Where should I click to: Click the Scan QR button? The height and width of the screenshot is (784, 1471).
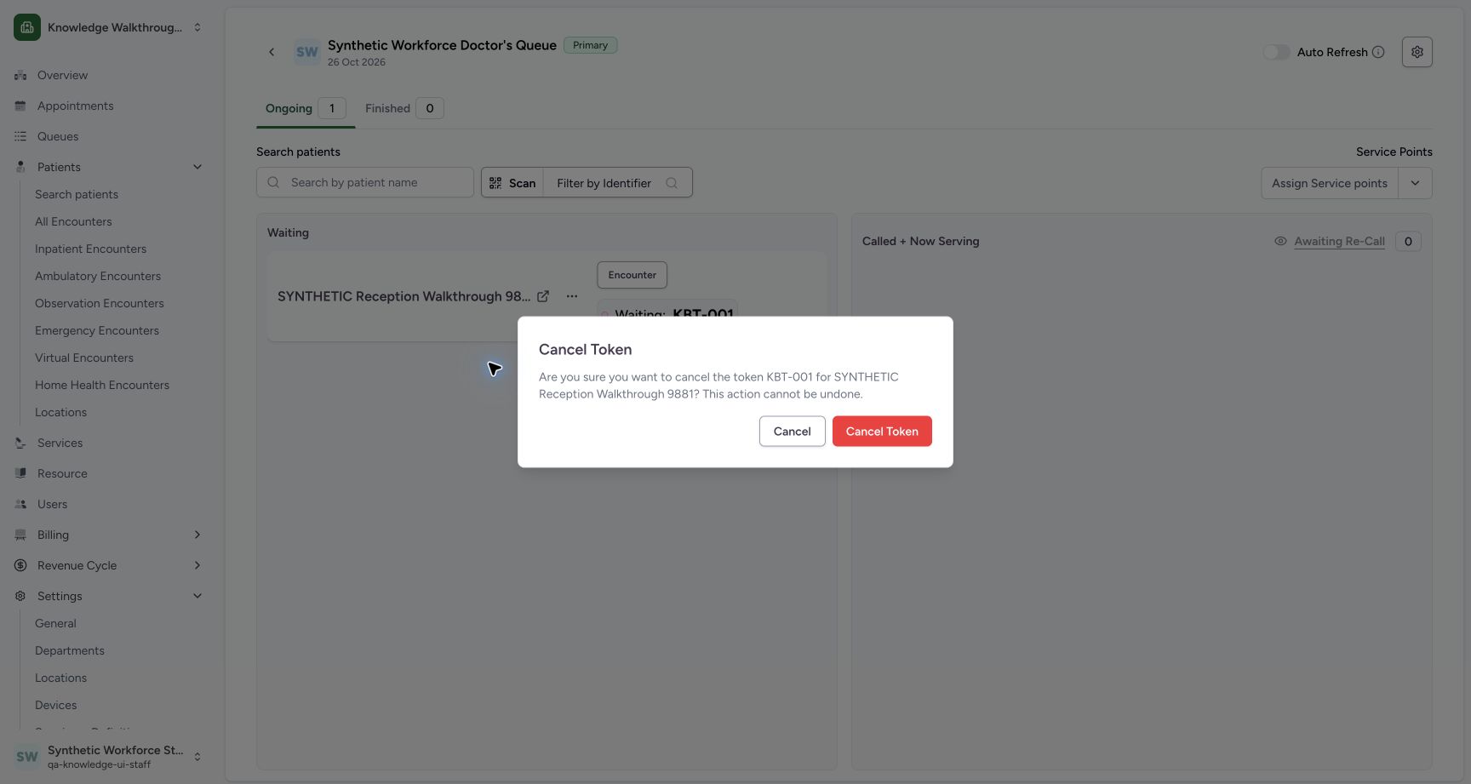click(x=512, y=183)
